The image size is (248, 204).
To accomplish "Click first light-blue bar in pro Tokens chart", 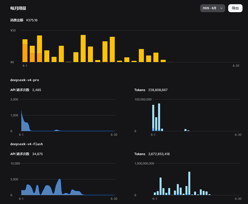I will pos(153,118).
